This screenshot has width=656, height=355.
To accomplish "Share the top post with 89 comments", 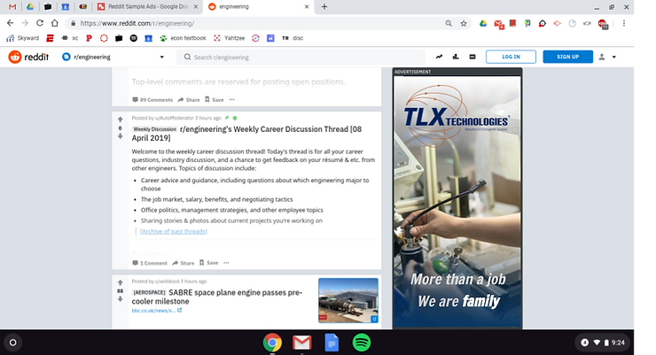I will [x=189, y=100].
